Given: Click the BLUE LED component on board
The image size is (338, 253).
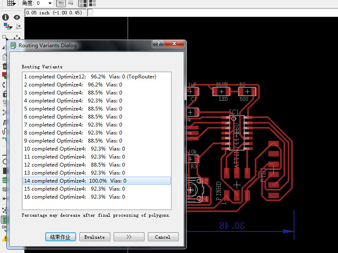Looking at the screenshot, I should pyautogui.click(x=221, y=92).
